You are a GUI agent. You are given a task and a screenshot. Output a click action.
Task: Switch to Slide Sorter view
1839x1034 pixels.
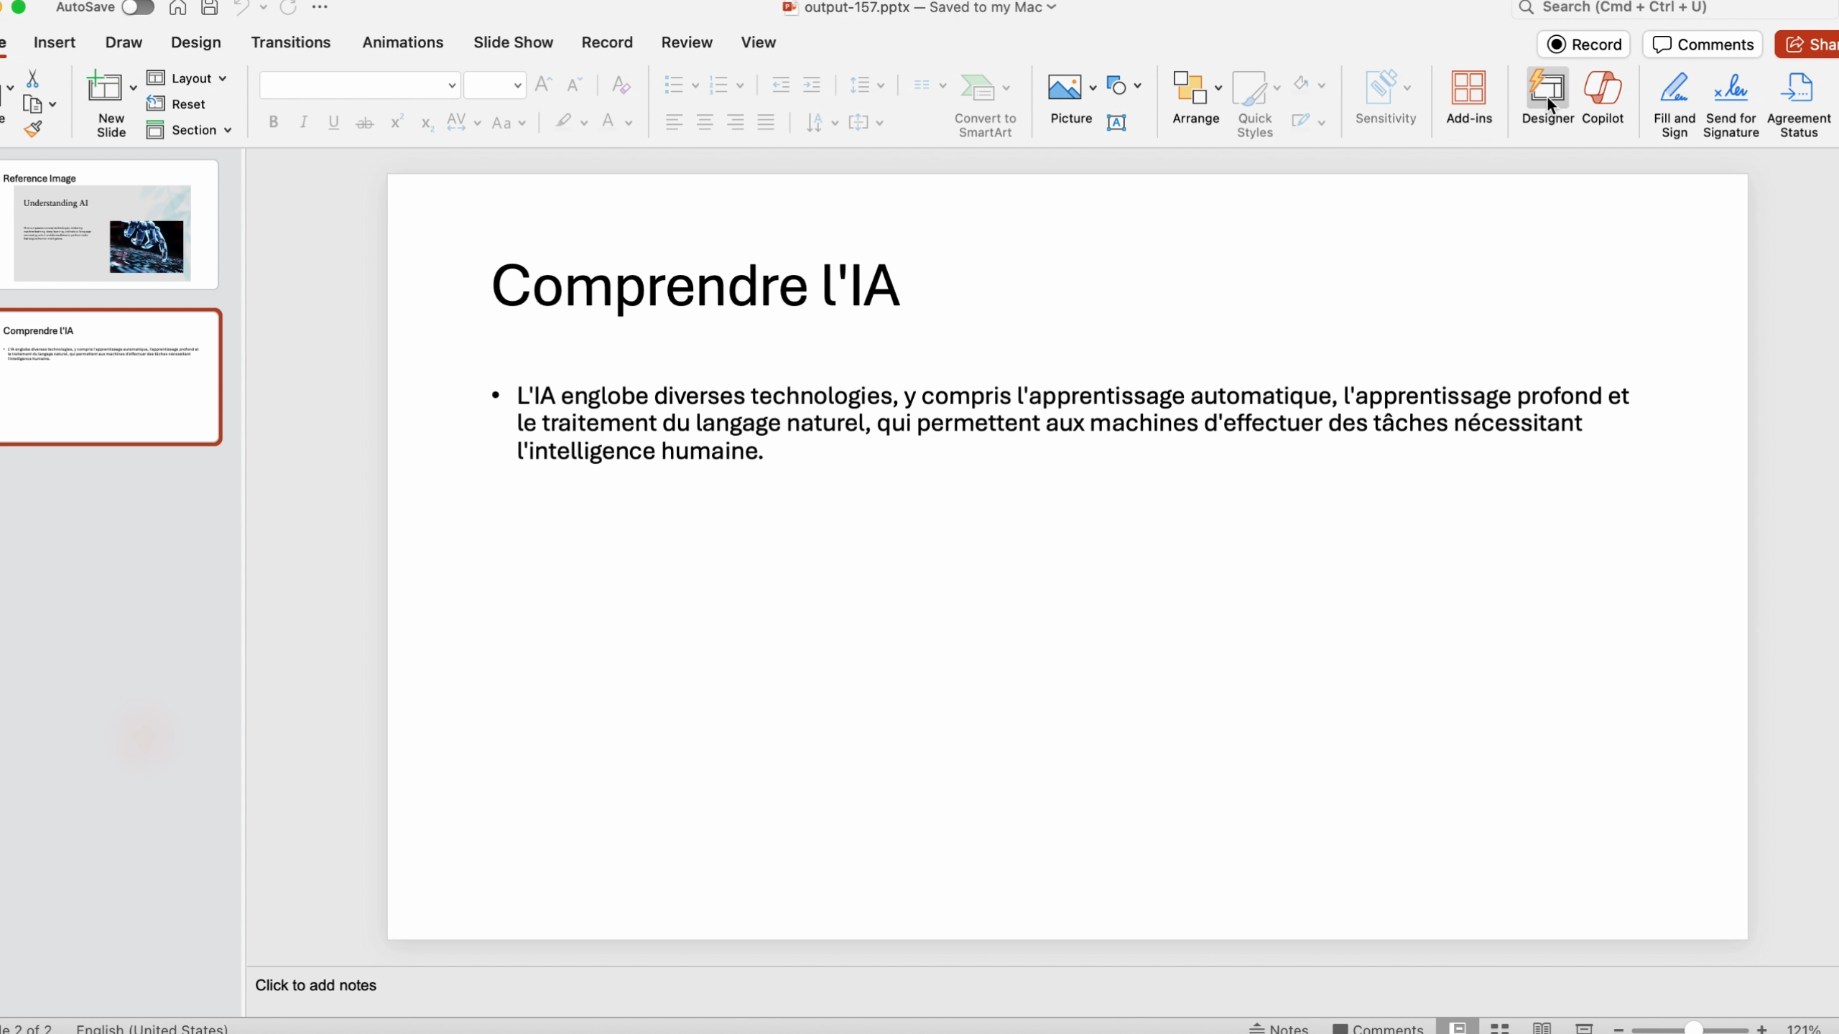(x=1499, y=1028)
